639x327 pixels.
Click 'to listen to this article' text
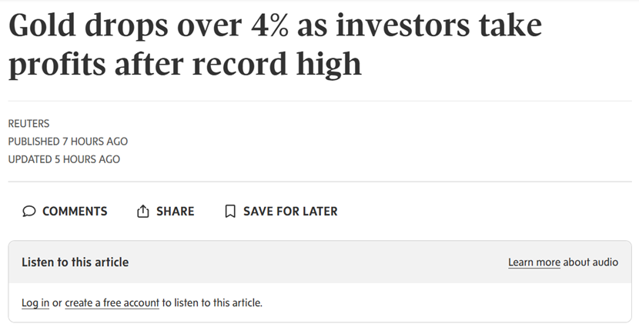[x=212, y=303]
